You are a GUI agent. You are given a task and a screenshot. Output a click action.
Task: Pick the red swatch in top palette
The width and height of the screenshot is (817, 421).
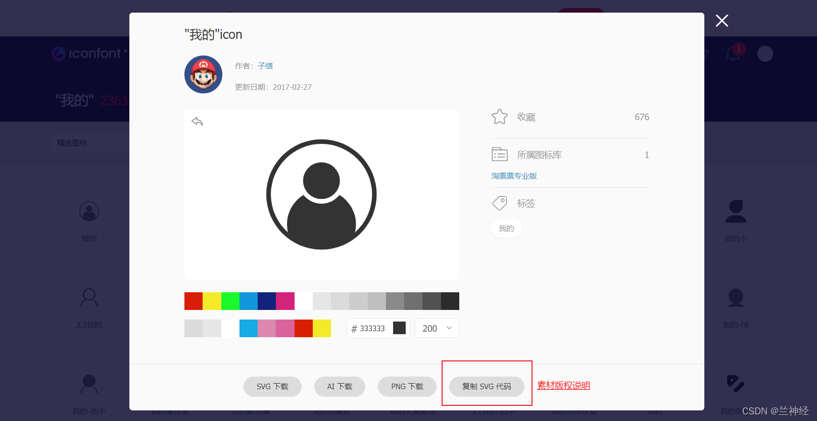pyautogui.click(x=194, y=301)
